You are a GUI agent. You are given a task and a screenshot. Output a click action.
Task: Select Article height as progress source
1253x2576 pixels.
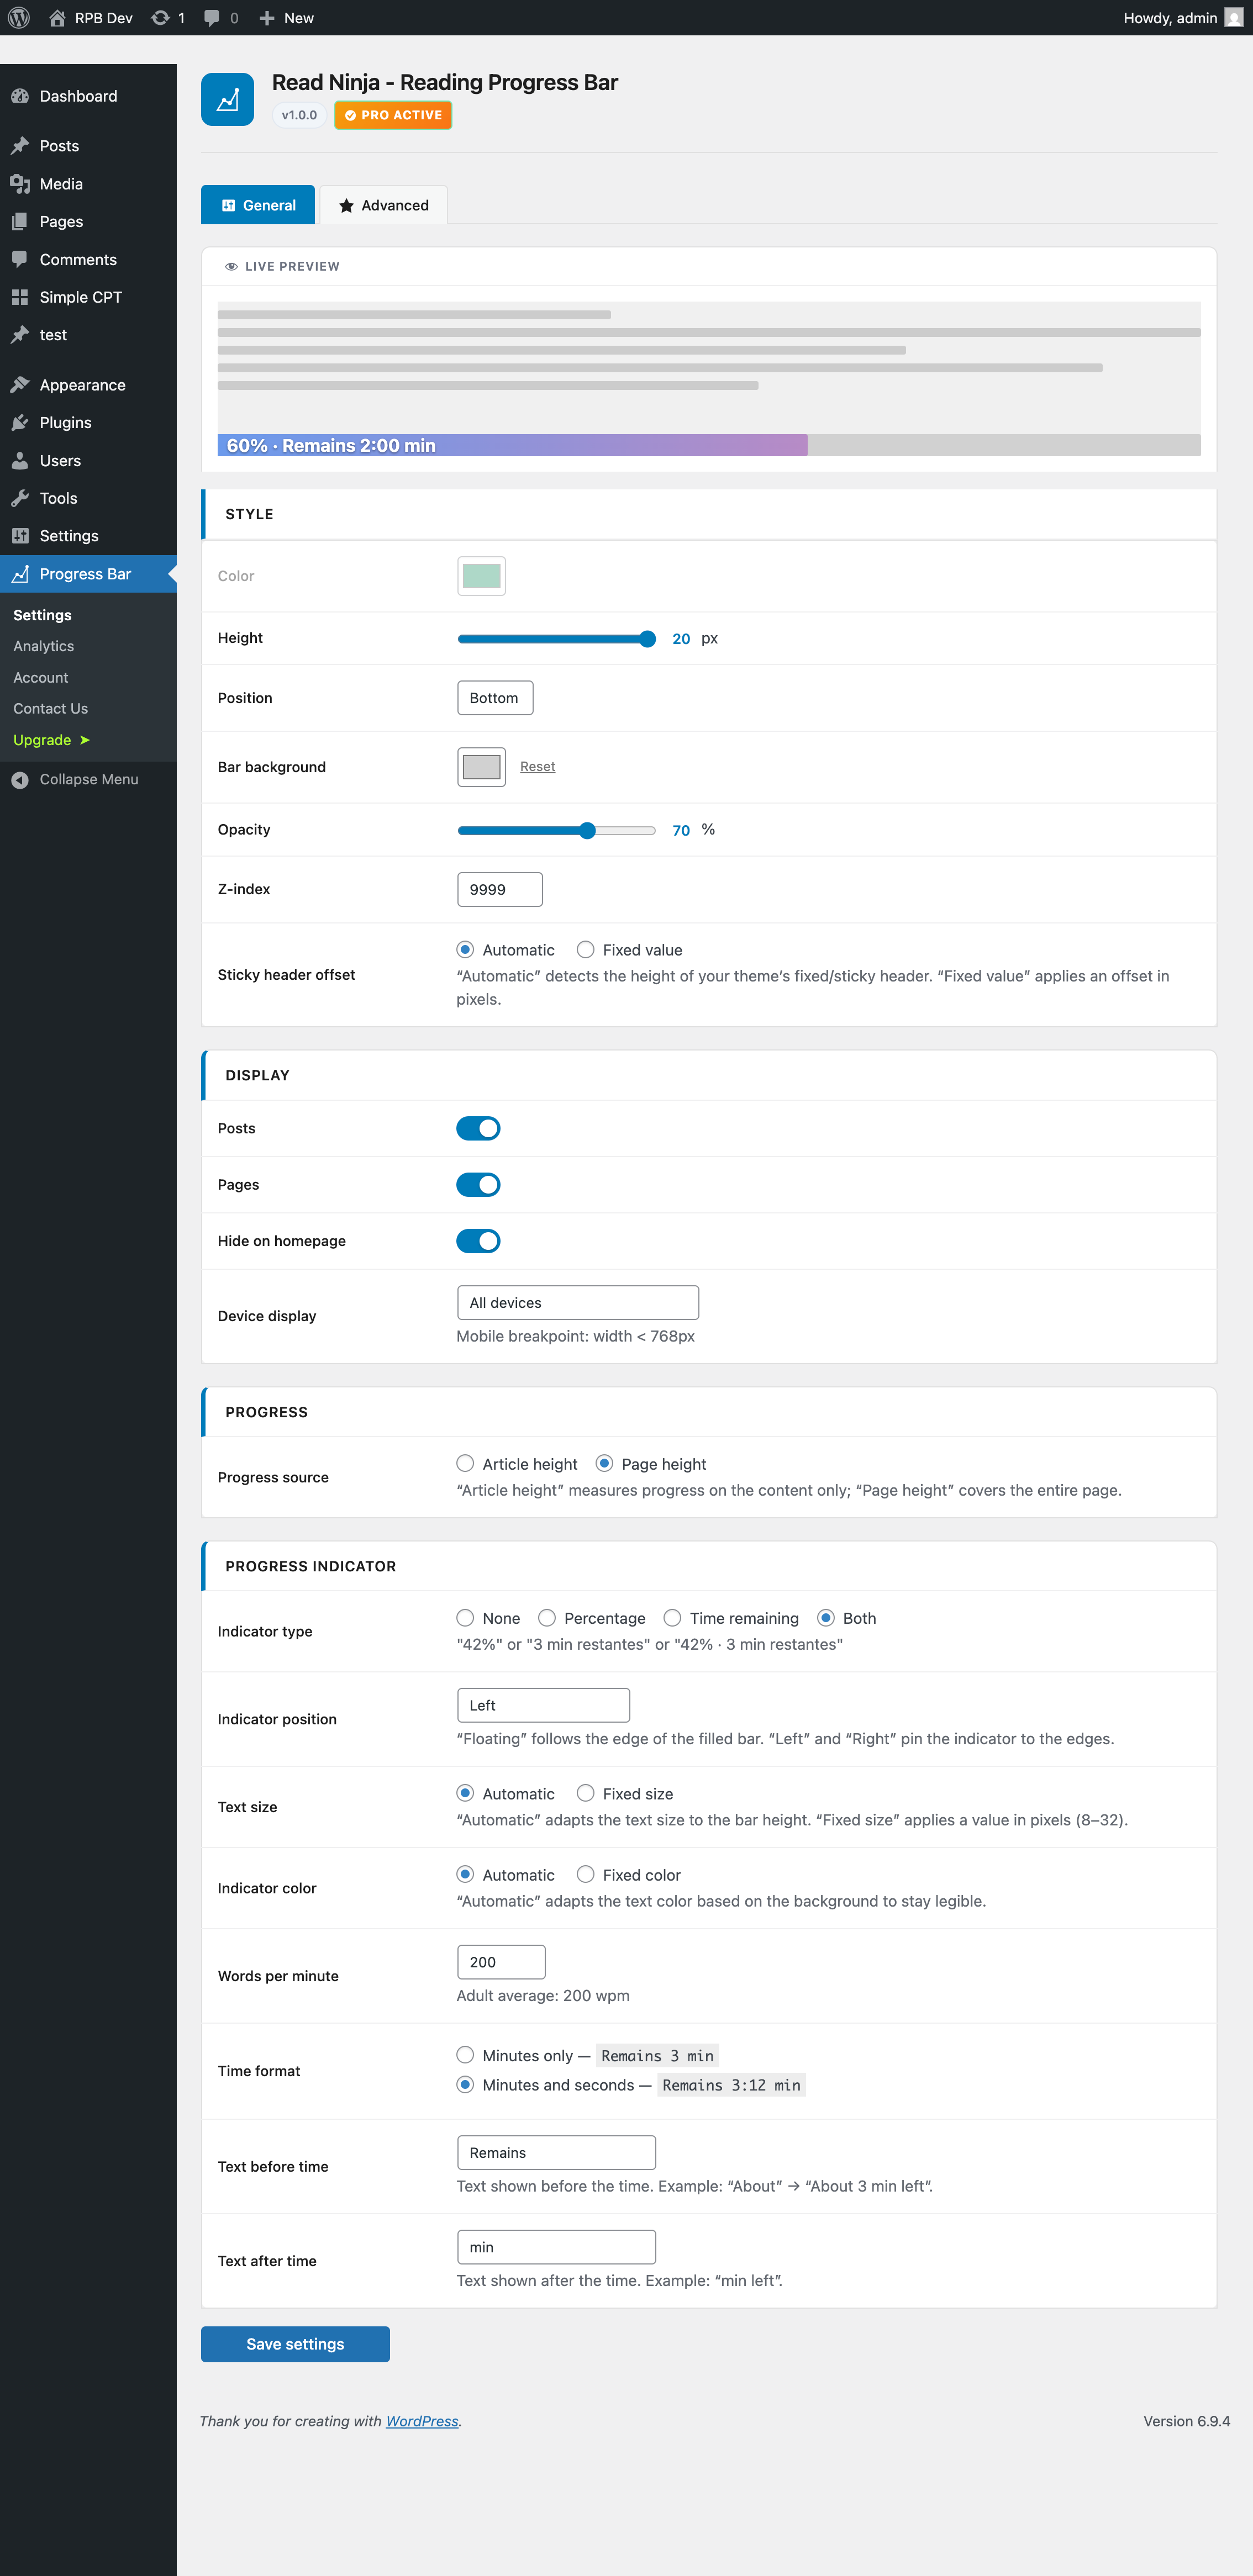pos(464,1463)
